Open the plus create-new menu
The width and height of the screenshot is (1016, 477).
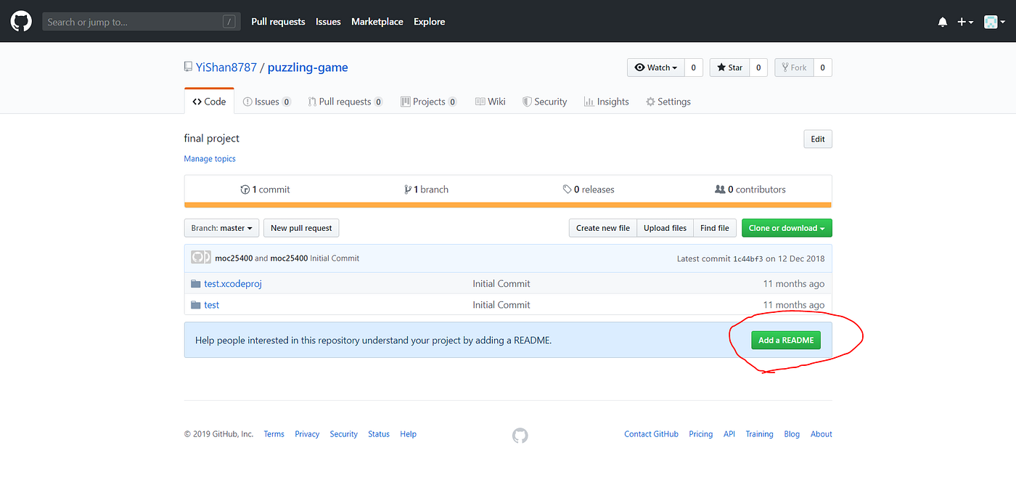coord(964,22)
